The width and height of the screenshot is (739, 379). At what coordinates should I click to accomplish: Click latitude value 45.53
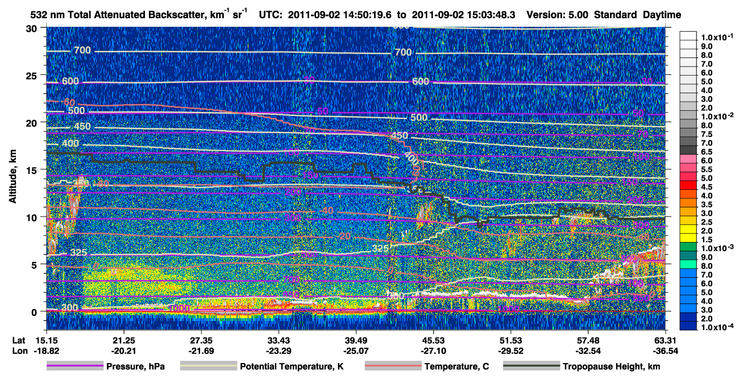[433, 340]
